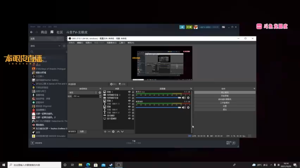Image resolution: width=300 pixels, height=168 pixels.
Task: Open source properties gear below the sources list
Action: click(113, 132)
